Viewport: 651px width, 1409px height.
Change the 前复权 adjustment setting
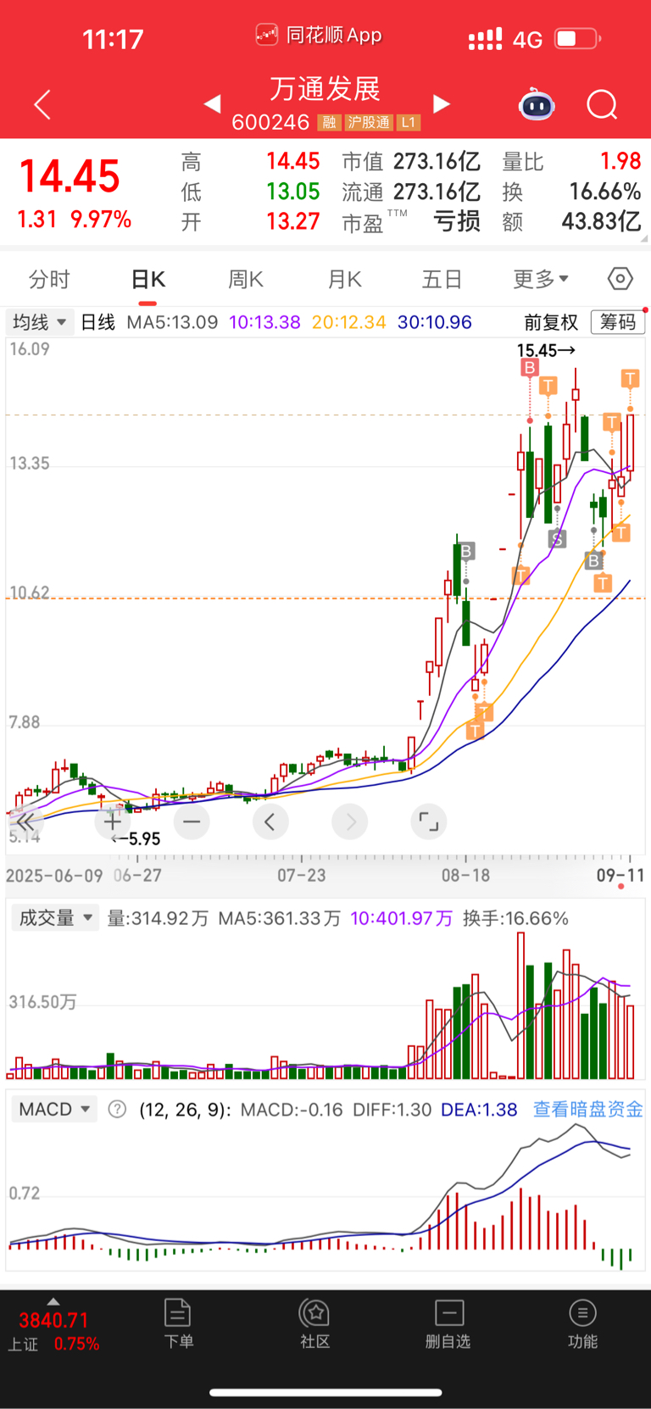551,322
